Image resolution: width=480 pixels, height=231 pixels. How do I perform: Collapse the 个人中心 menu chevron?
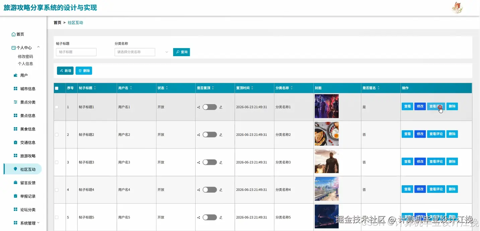point(39,47)
